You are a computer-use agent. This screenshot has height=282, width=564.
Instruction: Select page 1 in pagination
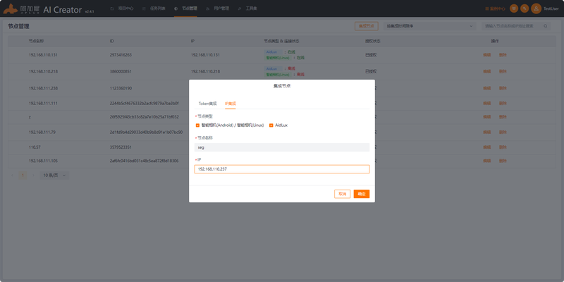coord(23,176)
